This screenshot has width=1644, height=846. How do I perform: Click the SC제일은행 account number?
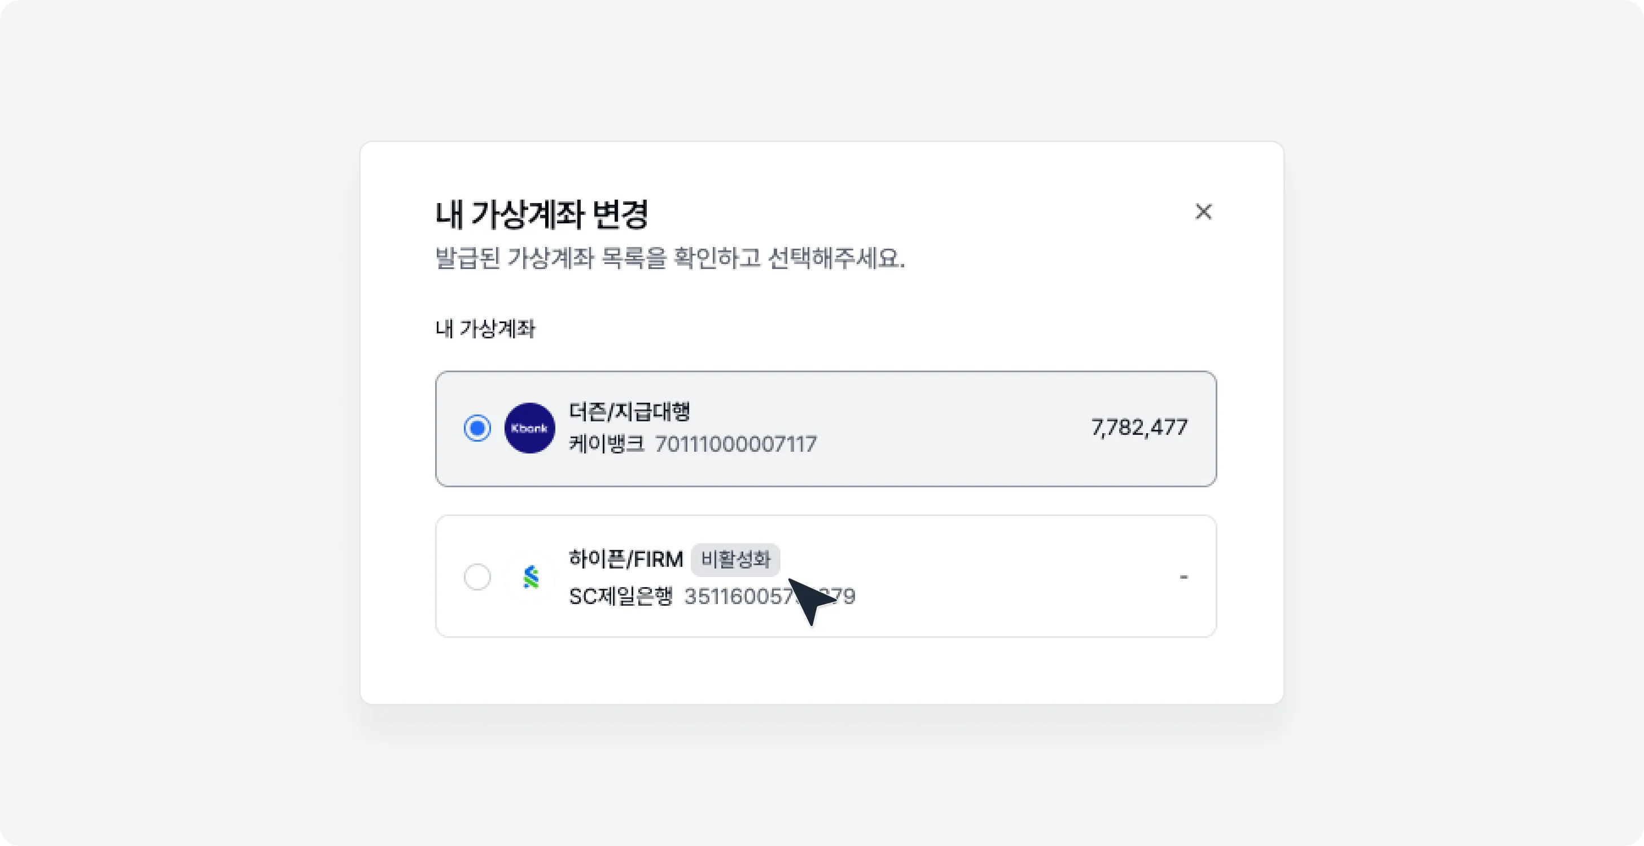(x=769, y=597)
